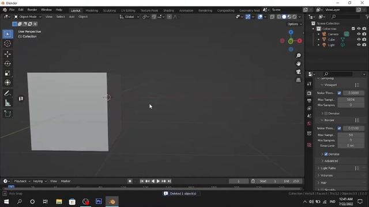This screenshot has width=369, height=207.
Task: Select the Annotate tool
Action: coord(7,93)
